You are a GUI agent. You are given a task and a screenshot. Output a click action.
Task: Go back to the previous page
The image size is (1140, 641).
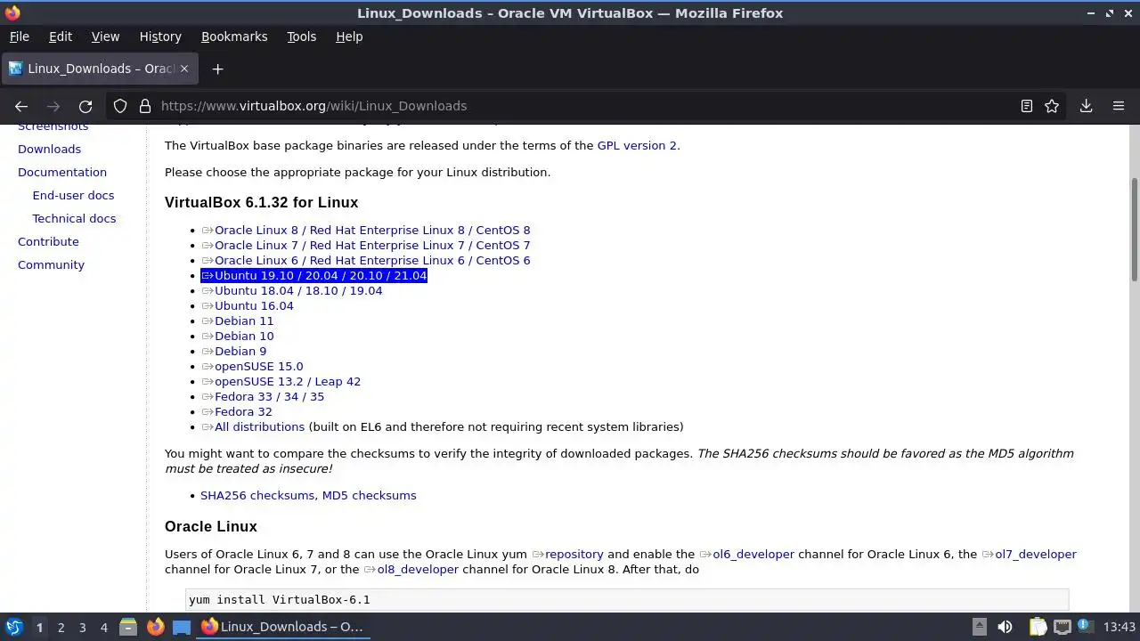point(21,106)
